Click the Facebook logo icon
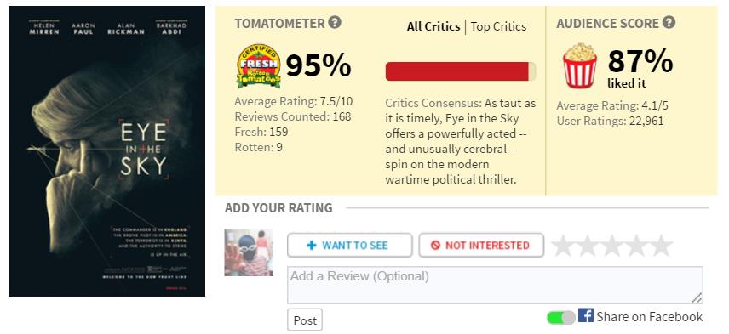Image resolution: width=729 pixels, height=334 pixels. pyautogui.click(x=586, y=315)
